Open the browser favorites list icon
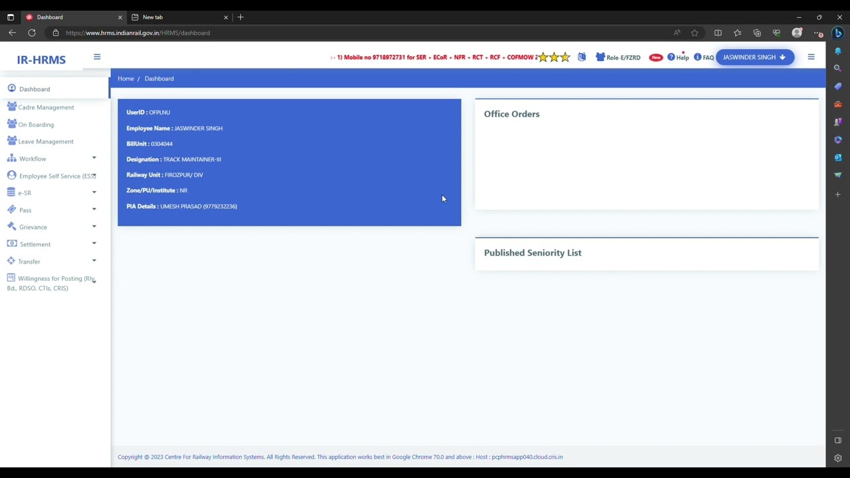 (737, 33)
